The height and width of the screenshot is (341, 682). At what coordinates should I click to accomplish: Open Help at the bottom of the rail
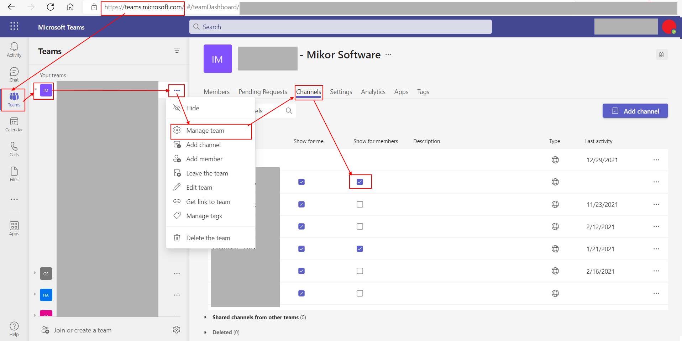pyautogui.click(x=14, y=329)
